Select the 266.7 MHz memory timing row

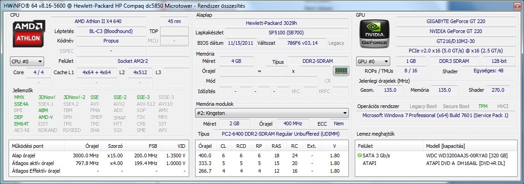point(272,171)
